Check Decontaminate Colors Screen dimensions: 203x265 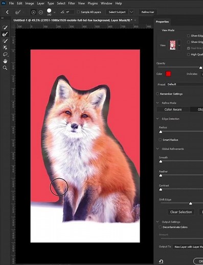[x=160, y=227]
